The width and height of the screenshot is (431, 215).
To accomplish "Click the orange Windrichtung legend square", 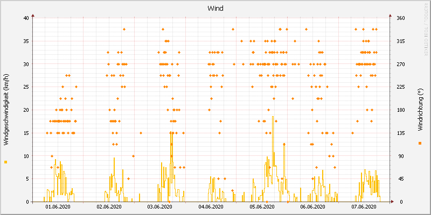I will tap(420, 143).
